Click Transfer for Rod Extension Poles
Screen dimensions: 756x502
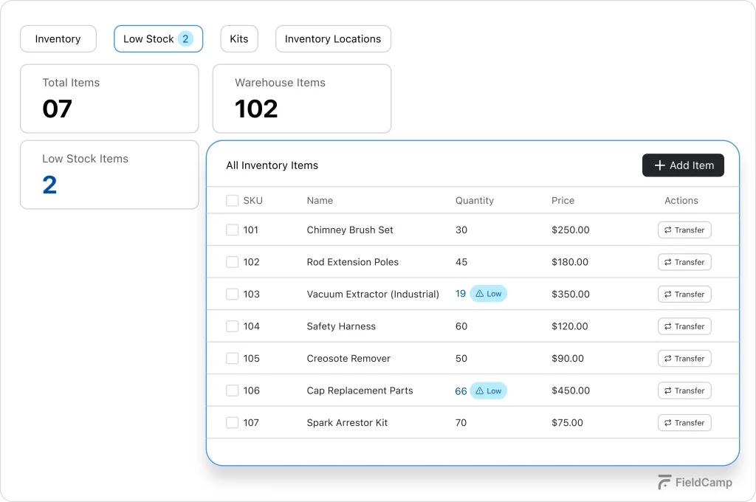(684, 261)
